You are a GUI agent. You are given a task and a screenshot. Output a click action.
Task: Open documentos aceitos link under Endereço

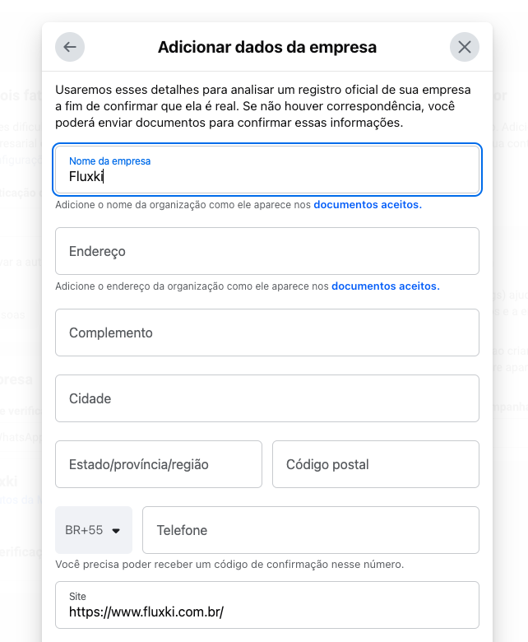[x=385, y=286]
